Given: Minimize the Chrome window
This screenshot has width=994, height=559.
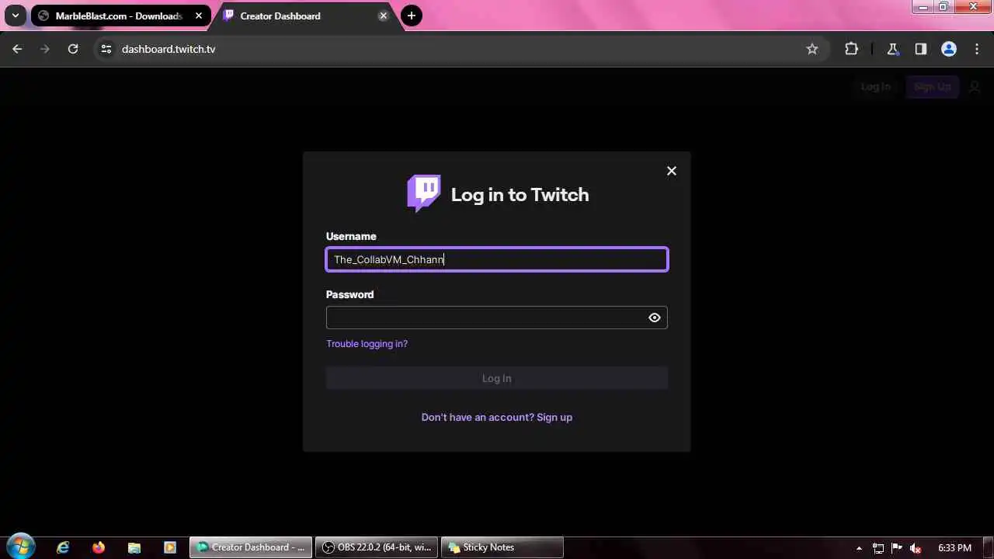Looking at the screenshot, I should [923, 6].
